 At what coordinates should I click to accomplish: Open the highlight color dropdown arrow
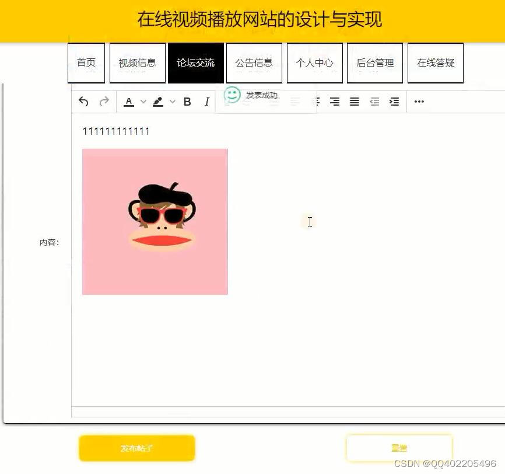tap(173, 102)
